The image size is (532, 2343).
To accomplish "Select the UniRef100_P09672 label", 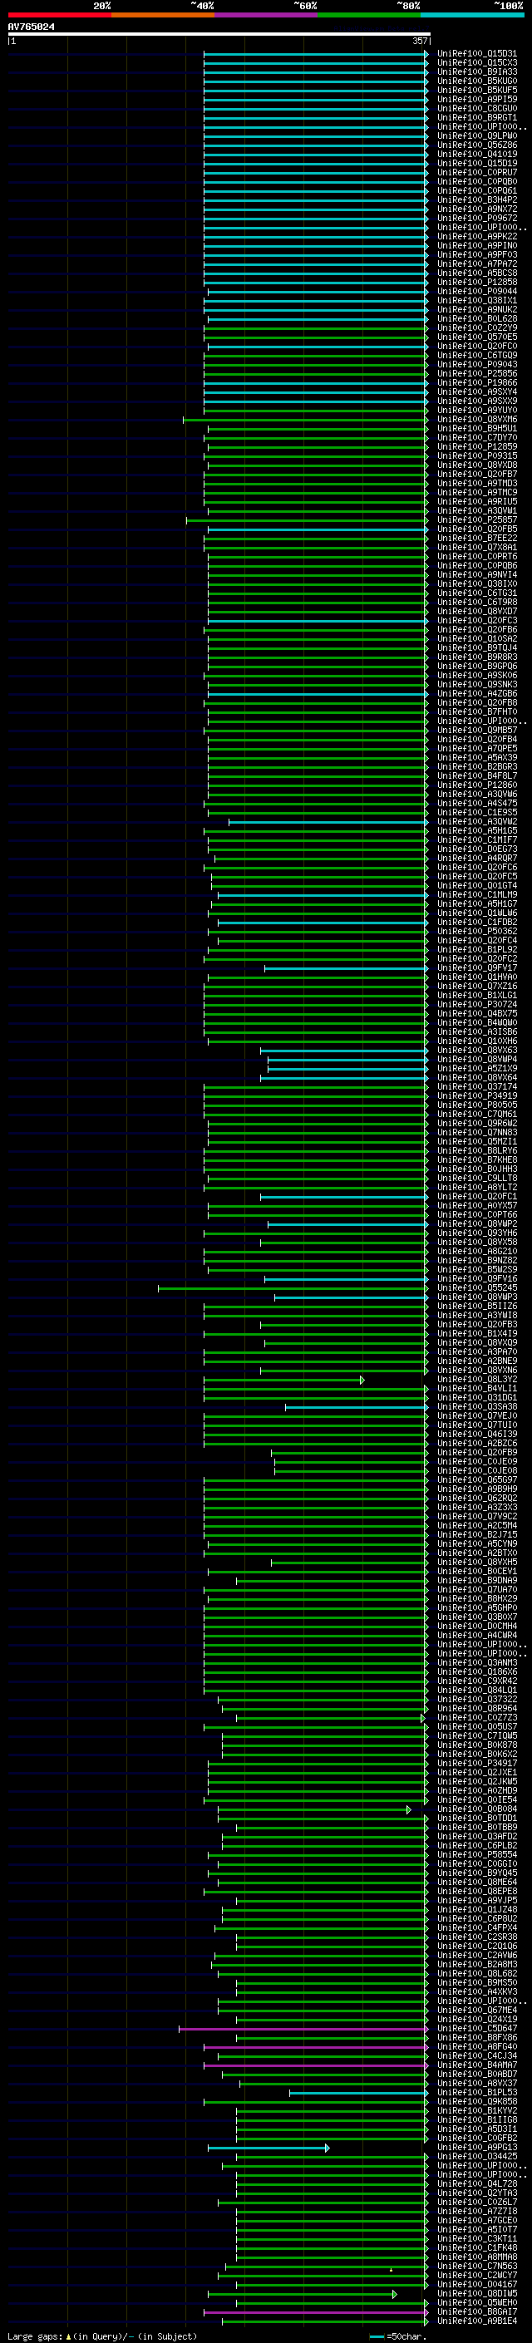I will [476, 219].
